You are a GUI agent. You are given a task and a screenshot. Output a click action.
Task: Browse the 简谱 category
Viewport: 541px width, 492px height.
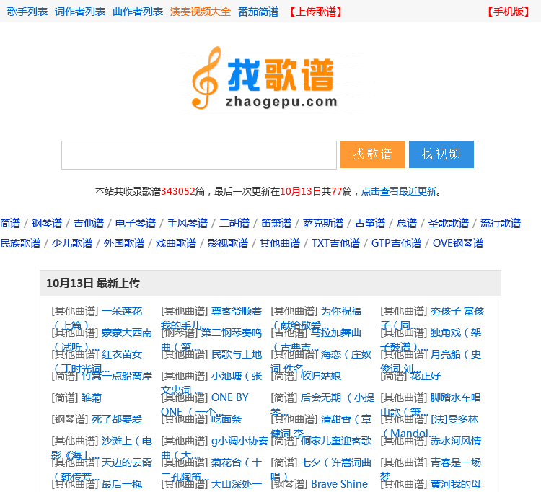tap(10, 223)
